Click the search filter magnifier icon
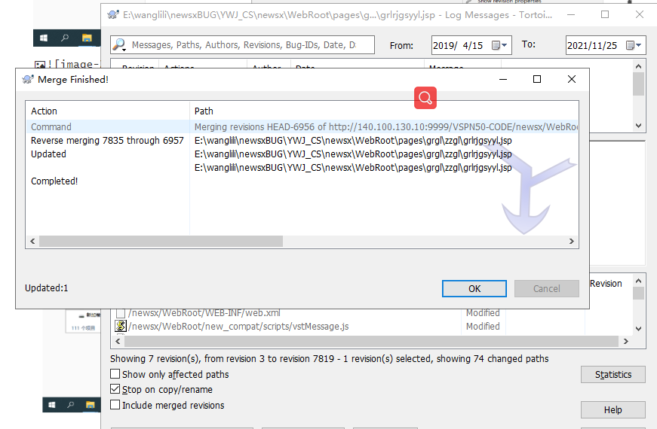The image size is (657, 429). pyautogui.click(x=119, y=45)
